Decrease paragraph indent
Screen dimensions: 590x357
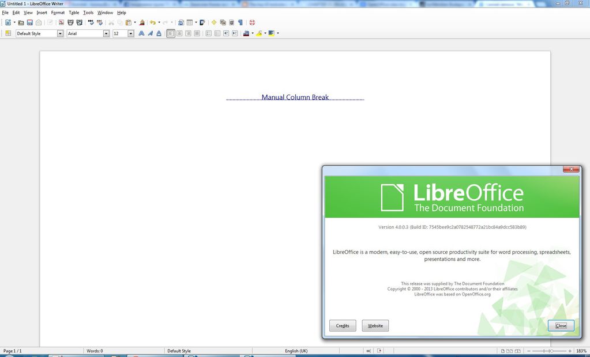pos(226,33)
